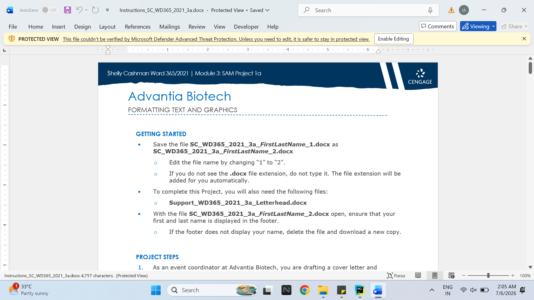Open the Layout tab
This screenshot has height=300, width=534.
(x=107, y=27)
